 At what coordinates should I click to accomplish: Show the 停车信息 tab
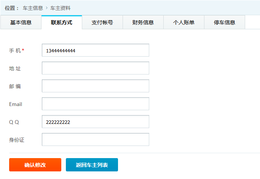pyautogui.click(x=224, y=22)
